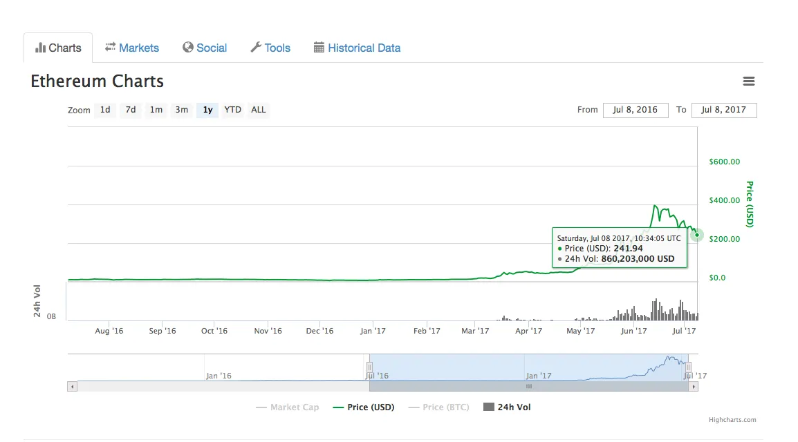
Task: Open the Tools tab
Action: 270,48
